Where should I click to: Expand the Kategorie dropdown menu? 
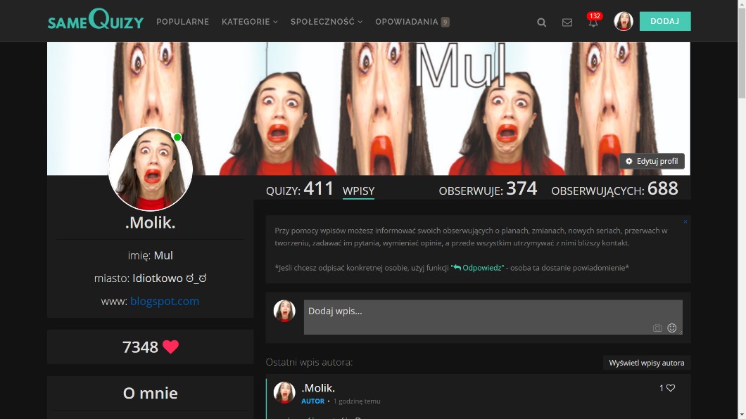249,22
